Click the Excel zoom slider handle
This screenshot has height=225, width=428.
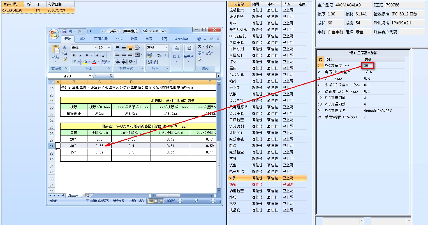click(196, 201)
